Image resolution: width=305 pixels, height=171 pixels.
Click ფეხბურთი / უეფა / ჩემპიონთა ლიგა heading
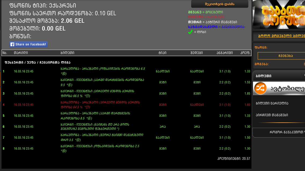37,63
